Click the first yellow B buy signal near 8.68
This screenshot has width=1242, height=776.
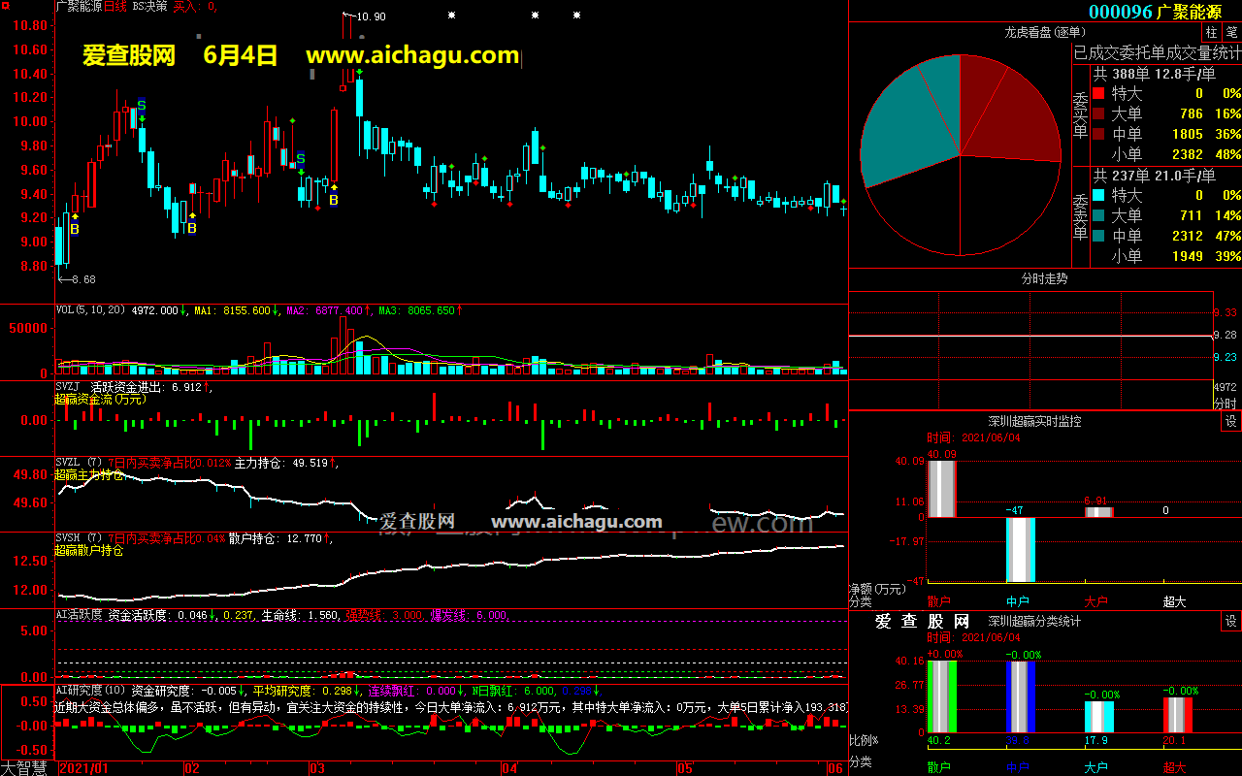(x=75, y=229)
